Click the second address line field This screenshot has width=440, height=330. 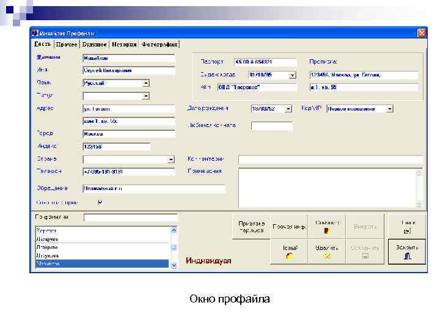click(129, 121)
